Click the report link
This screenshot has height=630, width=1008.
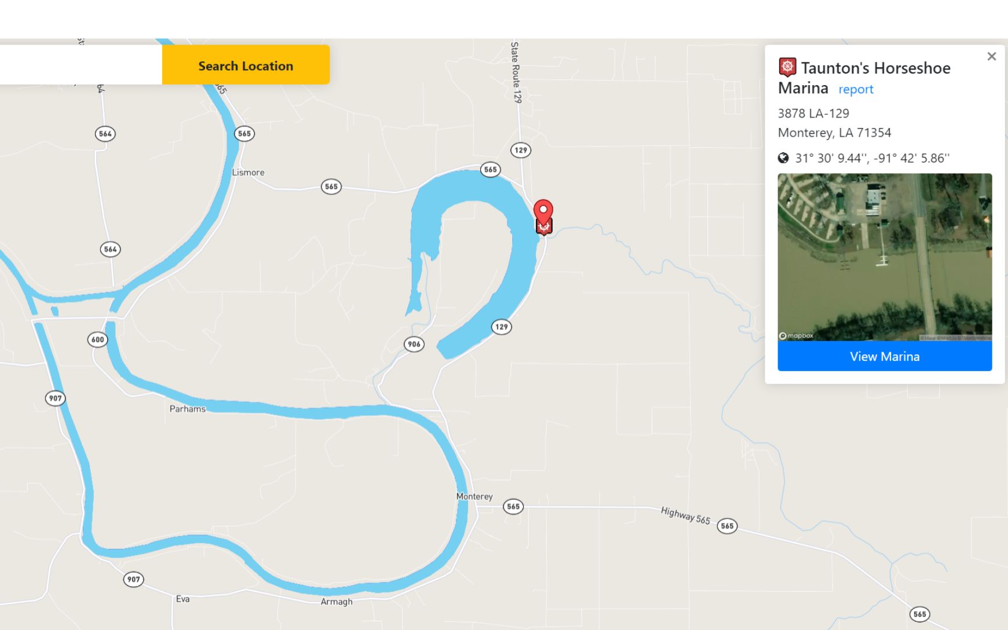click(x=856, y=89)
